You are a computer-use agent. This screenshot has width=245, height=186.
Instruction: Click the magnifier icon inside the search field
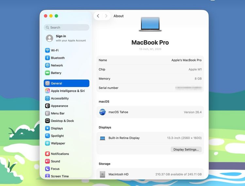[x=47, y=27]
